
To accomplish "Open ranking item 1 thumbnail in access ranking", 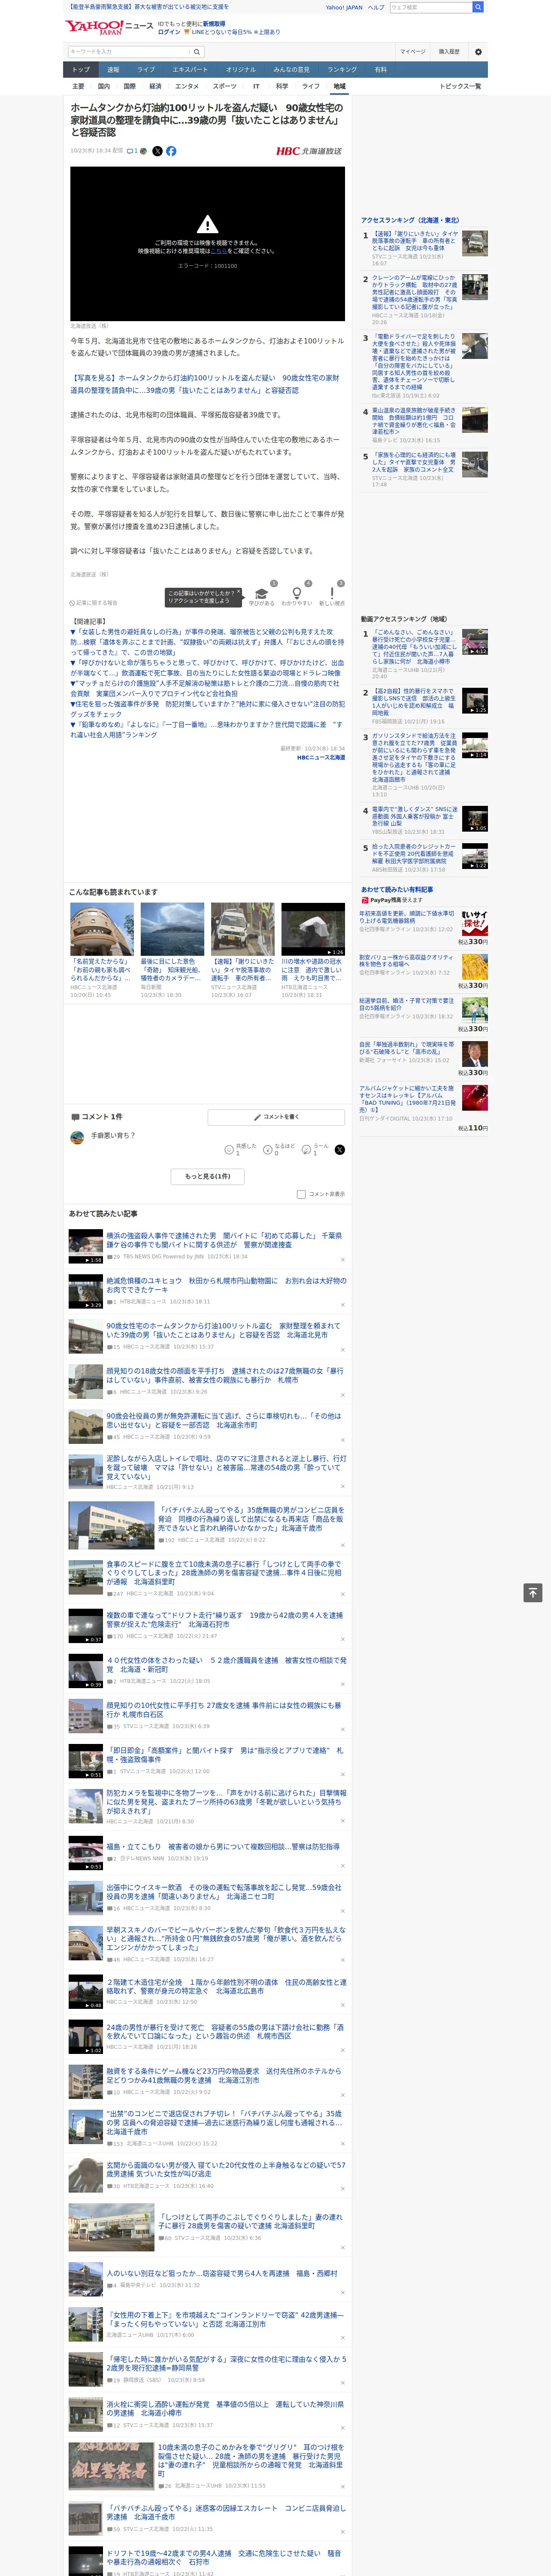I will pyautogui.click(x=475, y=243).
